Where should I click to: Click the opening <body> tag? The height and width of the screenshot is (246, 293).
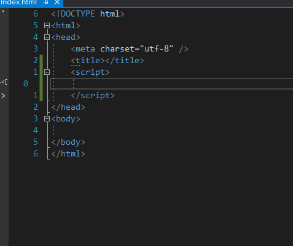click(x=66, y=119)
